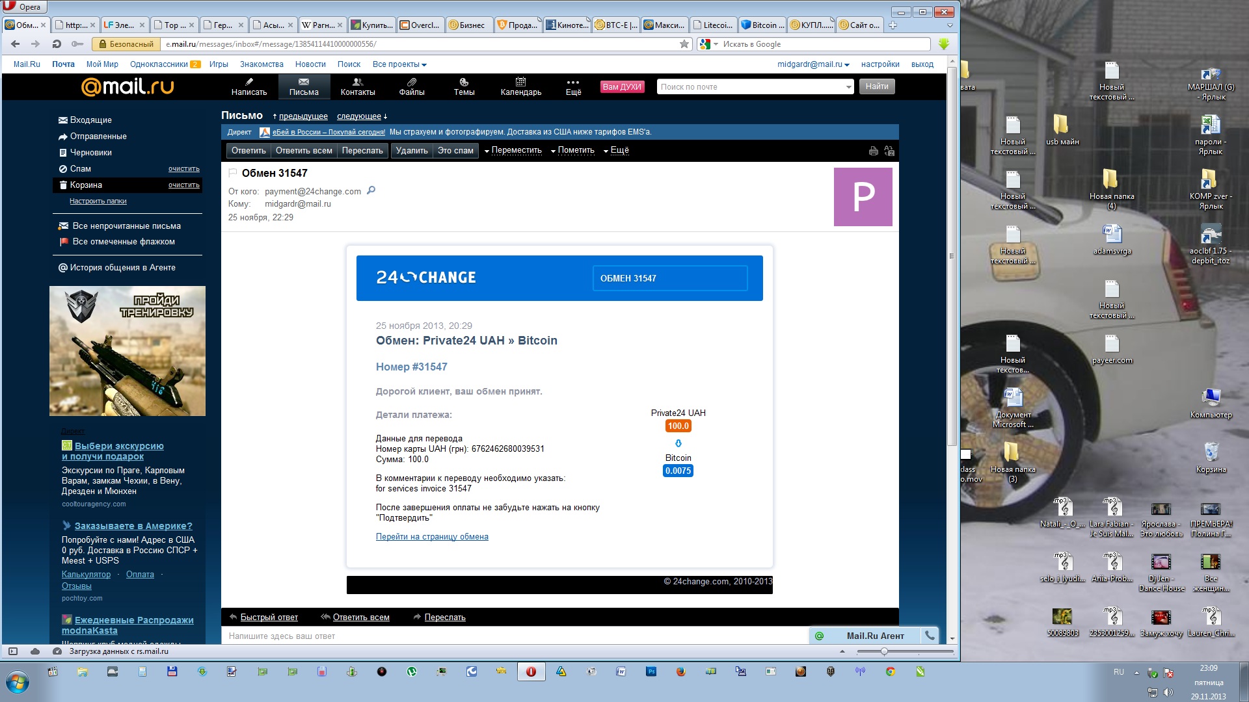The image size is (1249, 702).
Task: Expand Пометить dropdown
Action: pos(572,150)
